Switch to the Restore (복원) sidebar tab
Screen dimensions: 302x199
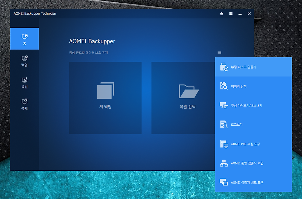click(x=25, y=83)
